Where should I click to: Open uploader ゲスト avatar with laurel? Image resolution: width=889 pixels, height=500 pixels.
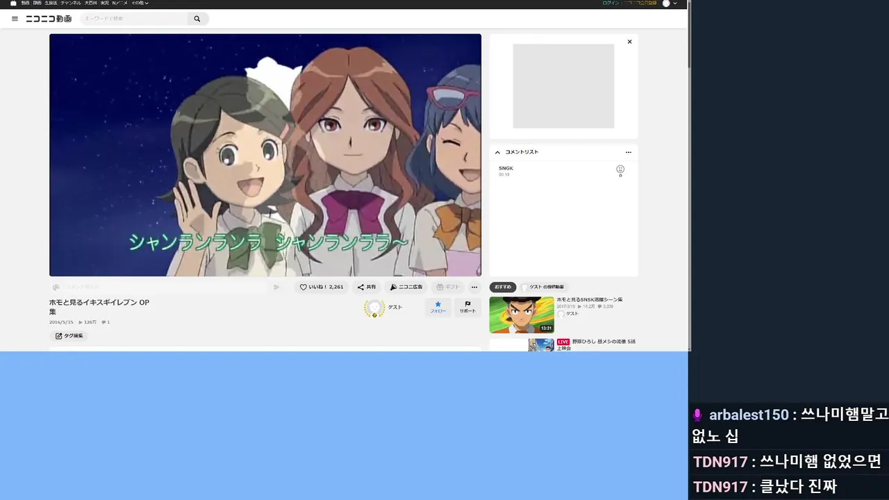(374, 308)
